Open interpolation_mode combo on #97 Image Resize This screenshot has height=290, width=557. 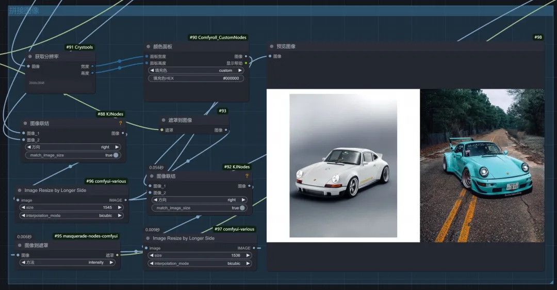coord(199,263)
